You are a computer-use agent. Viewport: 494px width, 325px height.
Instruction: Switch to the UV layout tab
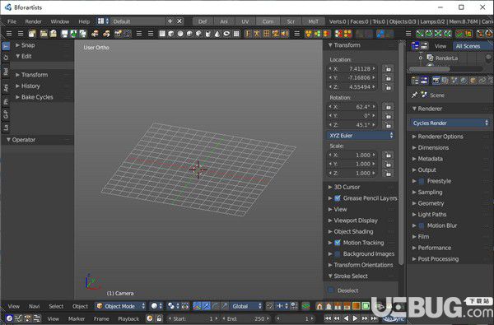[x=245, y=21]
